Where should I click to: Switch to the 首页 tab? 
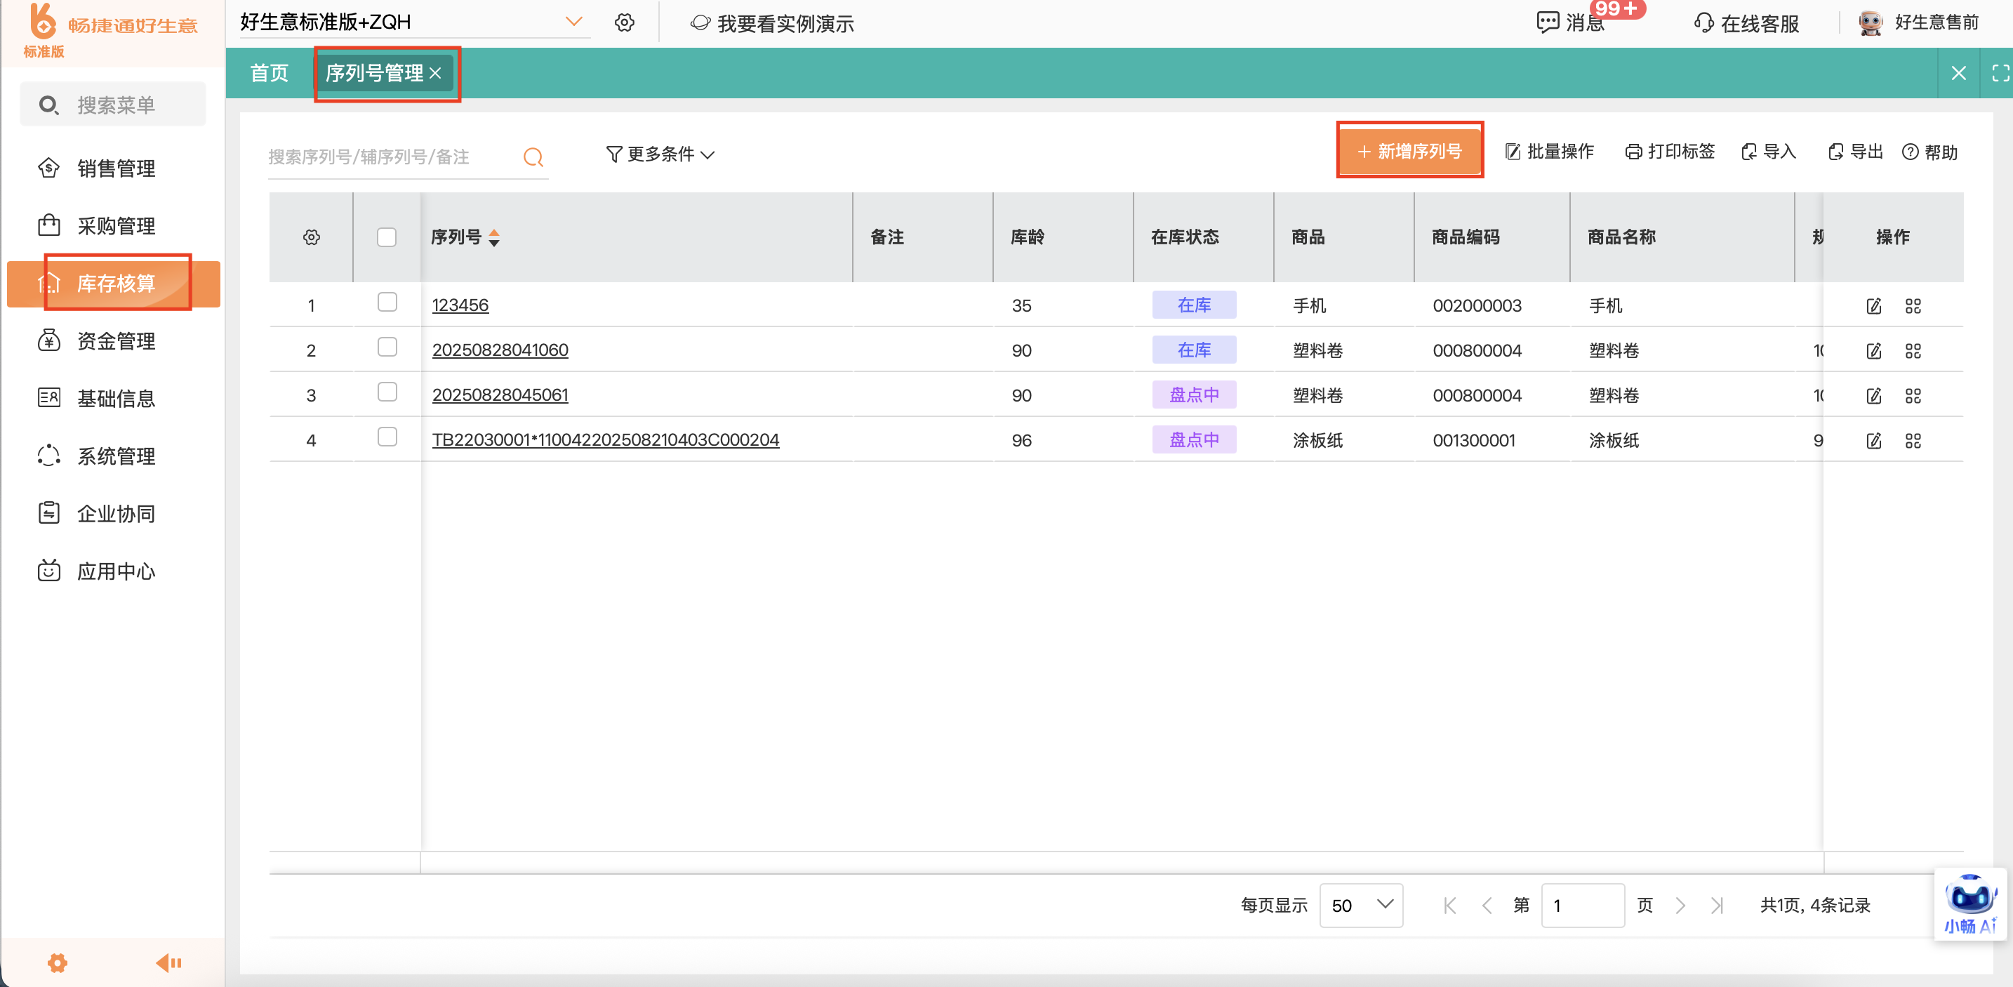click(x=269, y=73)
